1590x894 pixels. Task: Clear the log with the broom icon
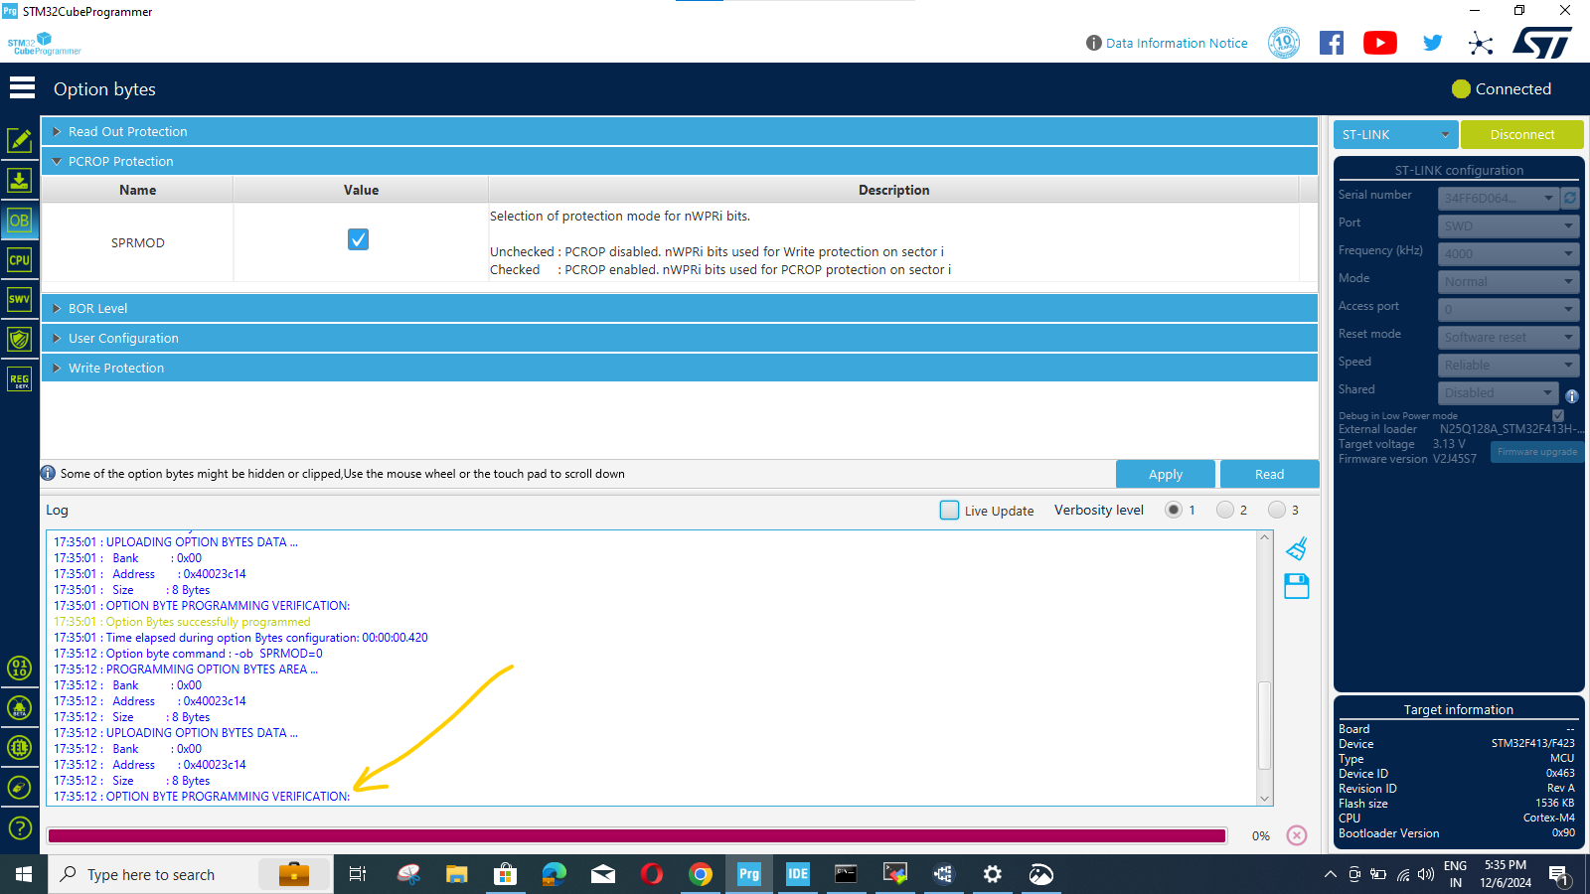pos(1296,547)
